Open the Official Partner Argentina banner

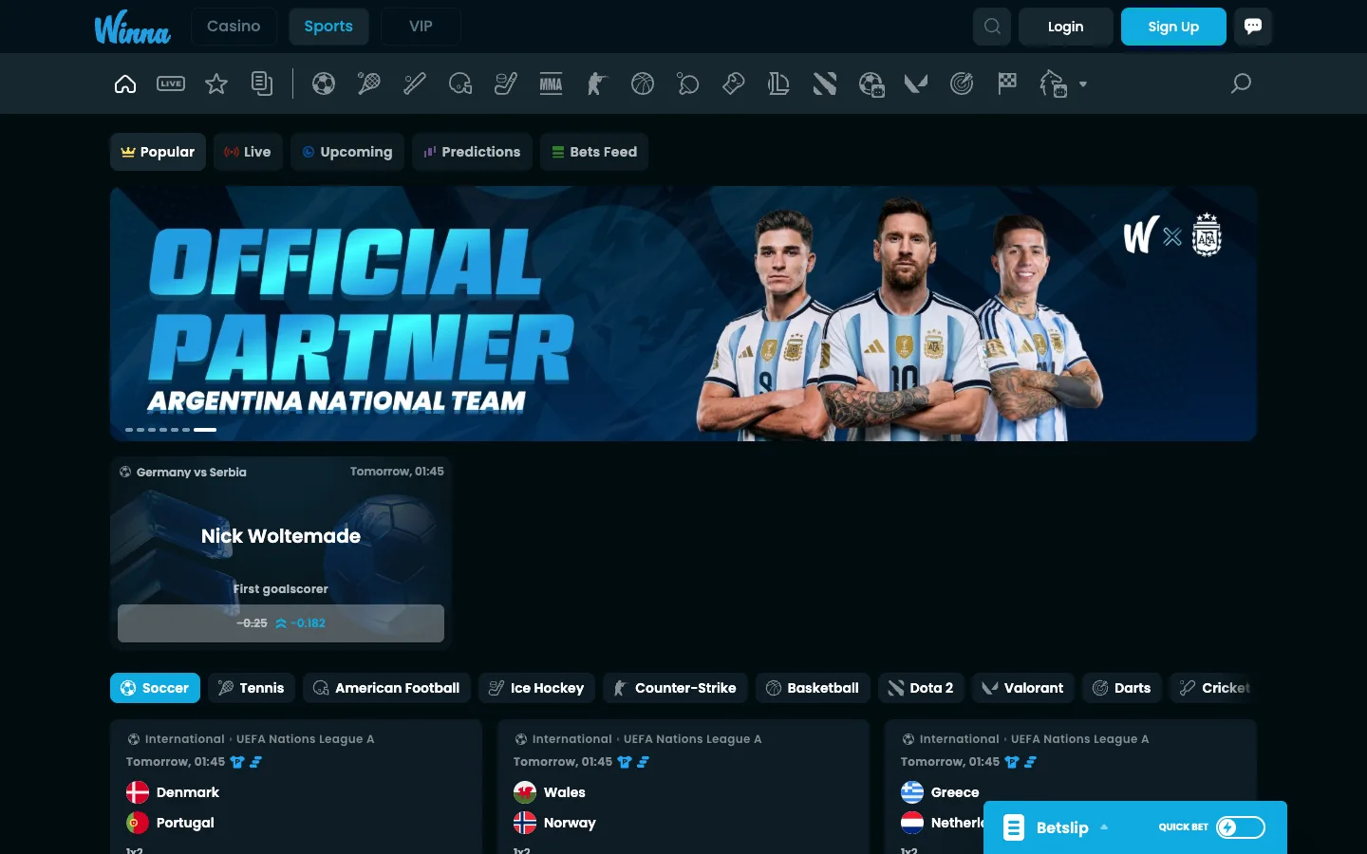click(683, 314)
